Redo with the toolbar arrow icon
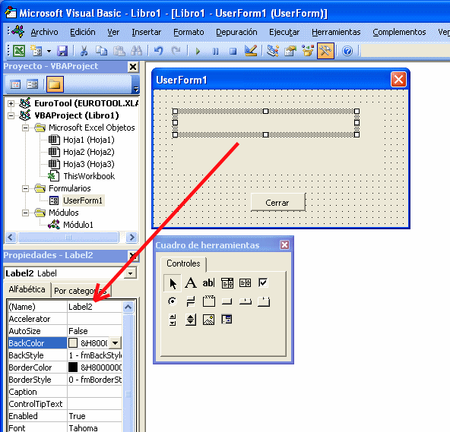This screenshot has width=450, height=432. pos(176,52)
